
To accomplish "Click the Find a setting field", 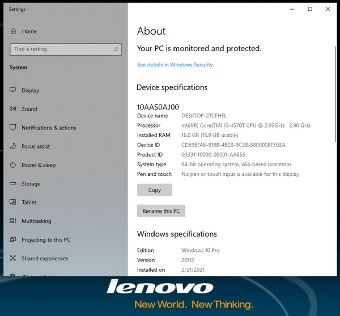I will [x=66, y=49].
